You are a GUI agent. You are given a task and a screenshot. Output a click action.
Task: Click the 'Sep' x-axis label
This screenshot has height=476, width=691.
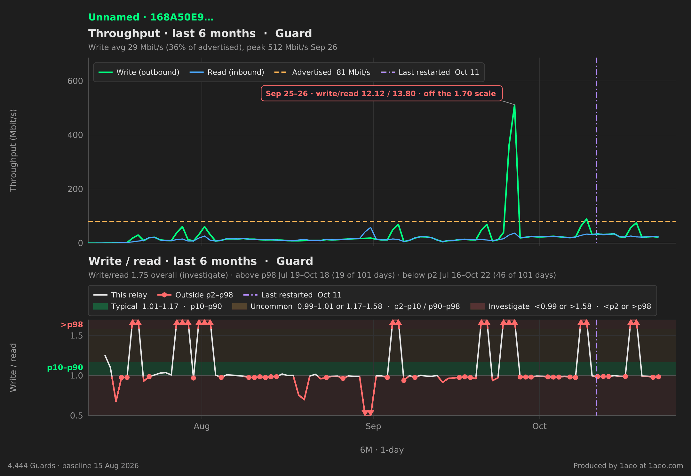tap(373, 426)
